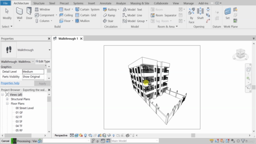Select the 03 SF floor plan
This screenshot has height=144, width=256.
coord(19,122)
